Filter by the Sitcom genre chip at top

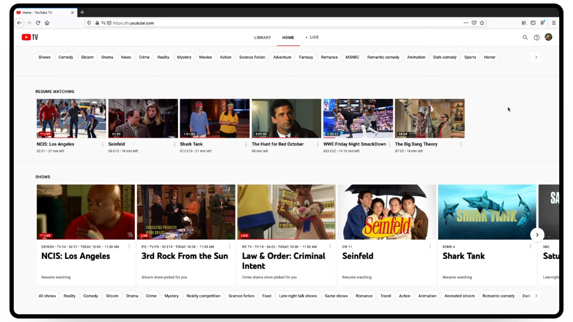[87, 57]
